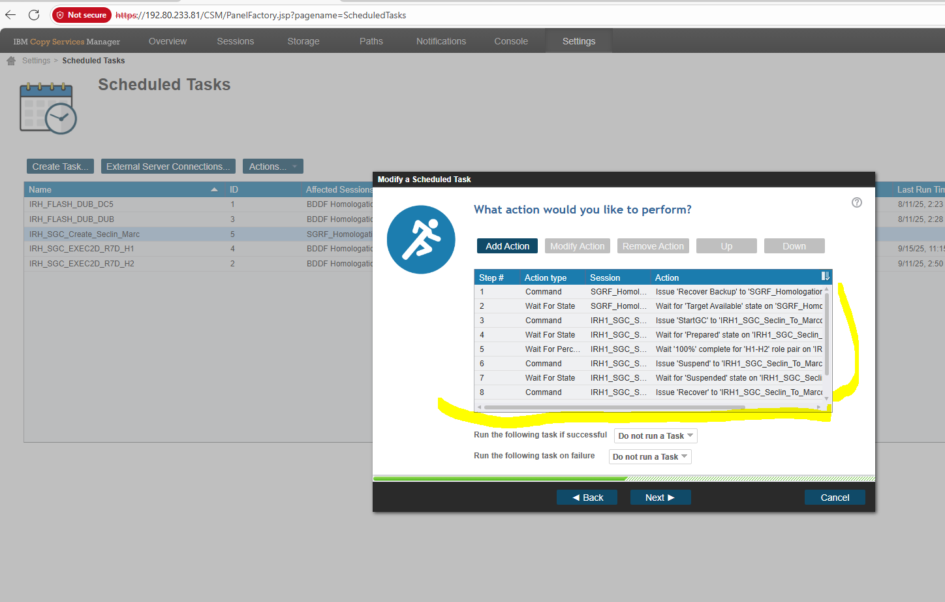The width and height of the screenshot is (945, 602).
Task: Go home via the breadcrumb house icon
Action: 11,61
